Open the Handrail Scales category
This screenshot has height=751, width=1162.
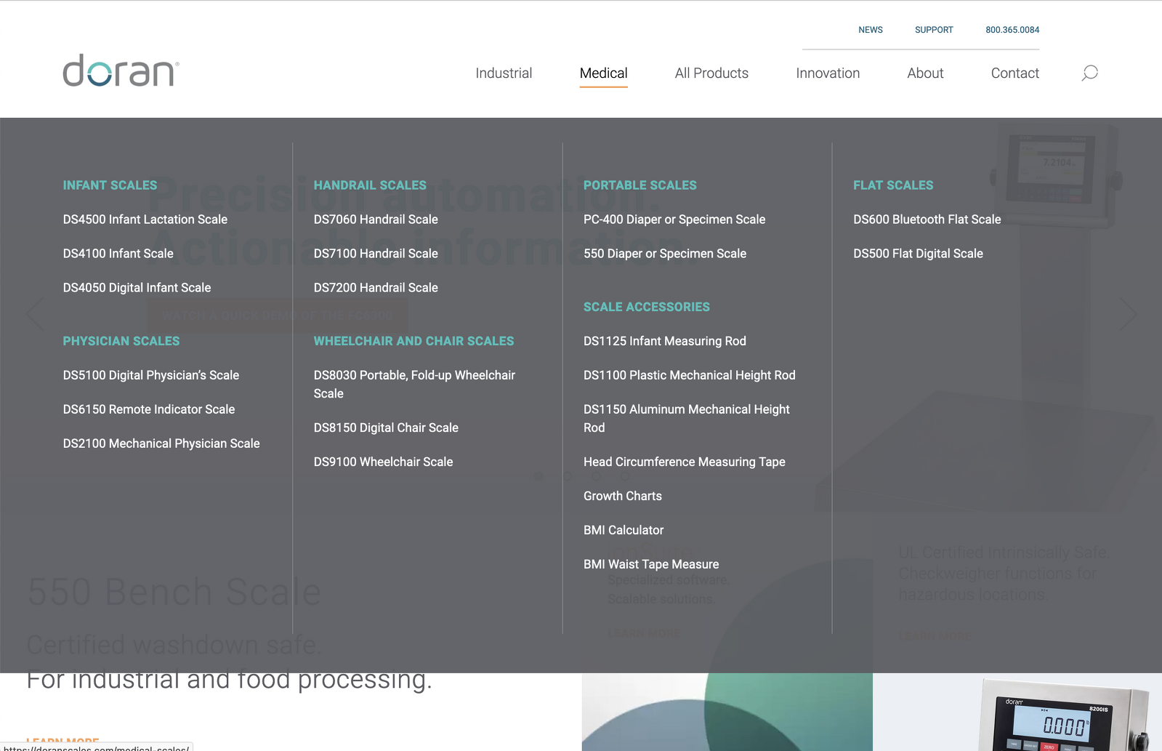point(370,185)
